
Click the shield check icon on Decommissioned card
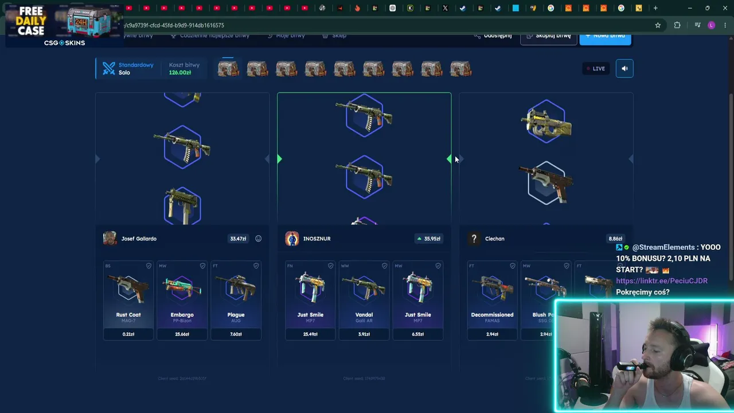click(x=512, y=266)
